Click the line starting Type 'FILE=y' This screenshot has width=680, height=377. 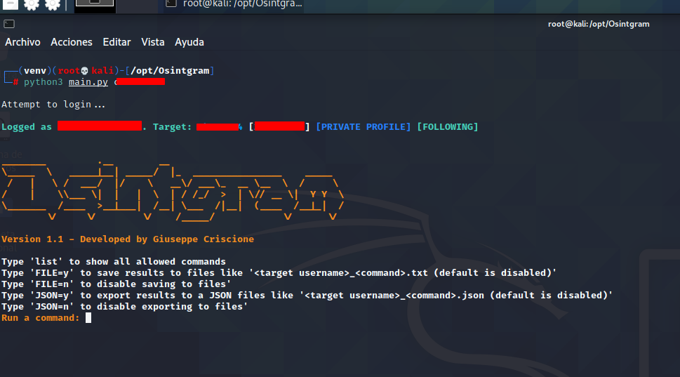[x=279, y=273]
